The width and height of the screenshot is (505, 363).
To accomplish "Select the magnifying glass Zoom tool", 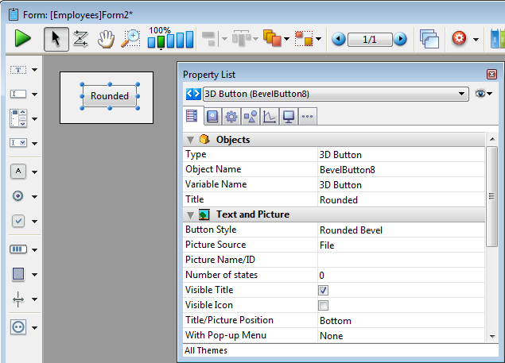I will click(x=130, y=38).
